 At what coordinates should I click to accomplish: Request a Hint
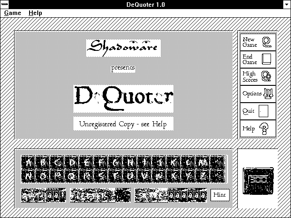click(x=220, y=195)
